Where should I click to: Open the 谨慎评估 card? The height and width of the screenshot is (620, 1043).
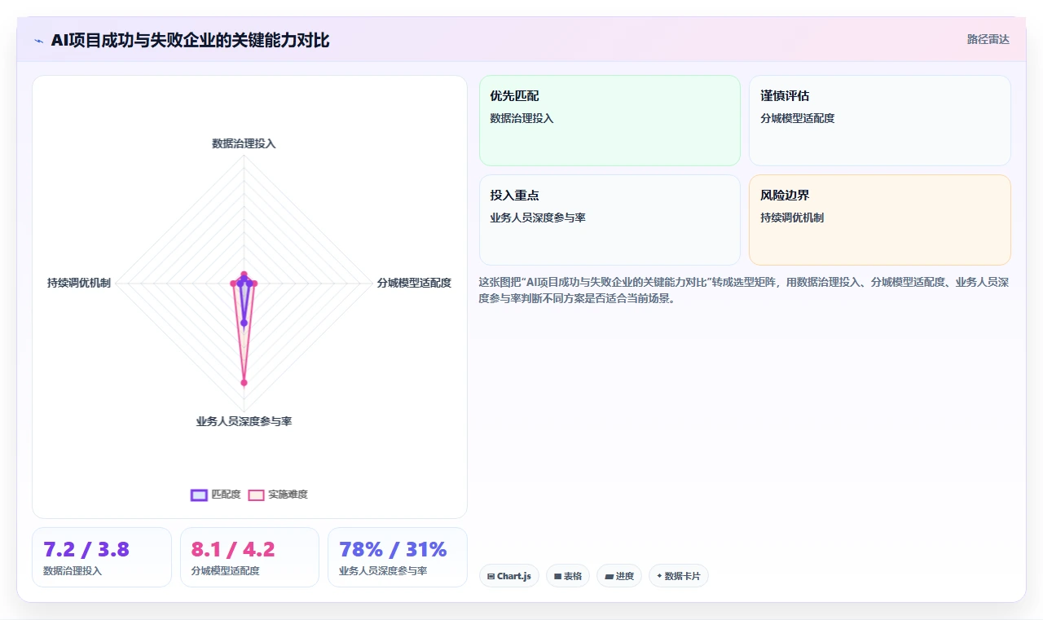point(880,121)
